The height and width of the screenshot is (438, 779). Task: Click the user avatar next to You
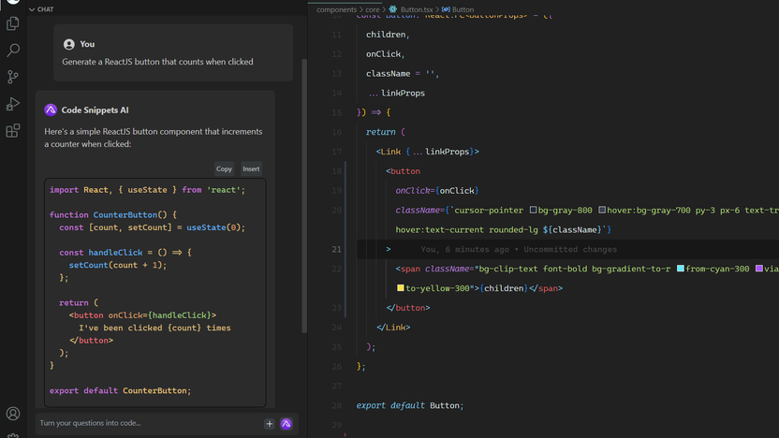coord(69,44)
